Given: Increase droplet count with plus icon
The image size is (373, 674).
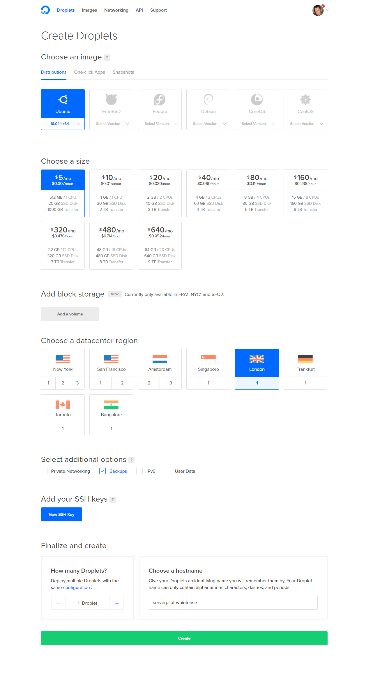Looking at the screenshot, I should click(117, 603).
